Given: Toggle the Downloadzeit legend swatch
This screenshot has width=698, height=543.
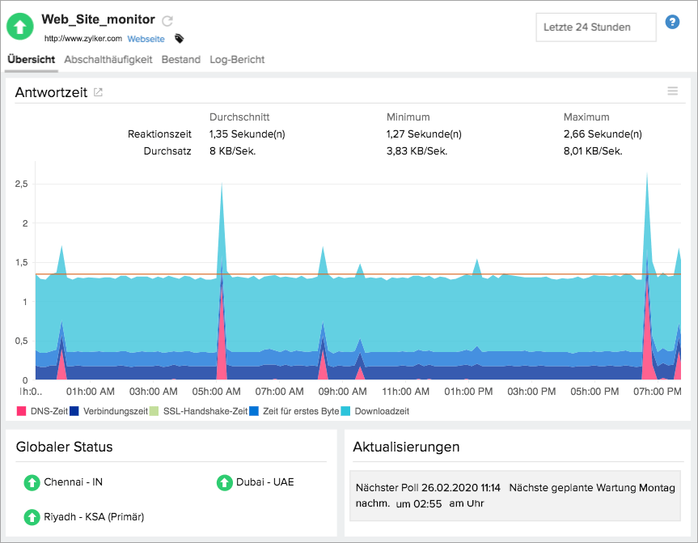Looking at the screenshot, I should pyautogui.click(x=345, y=411).
